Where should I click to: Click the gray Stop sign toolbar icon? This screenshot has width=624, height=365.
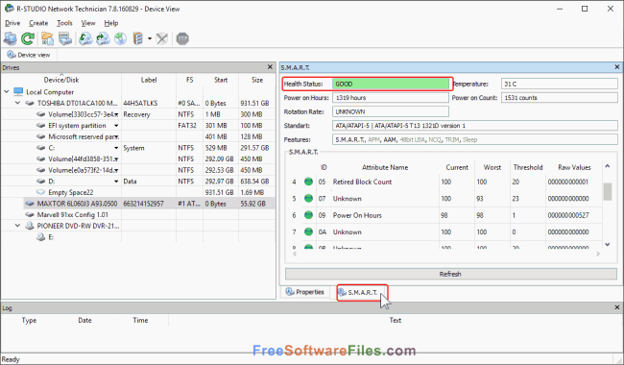coord(182,38)
